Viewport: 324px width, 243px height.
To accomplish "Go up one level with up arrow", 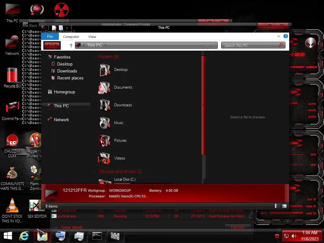I will pyautogui.click(x=71, y=46).
